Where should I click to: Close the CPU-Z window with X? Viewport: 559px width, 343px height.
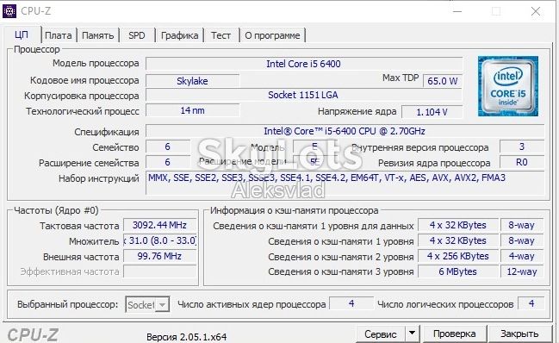click(536, 11)
